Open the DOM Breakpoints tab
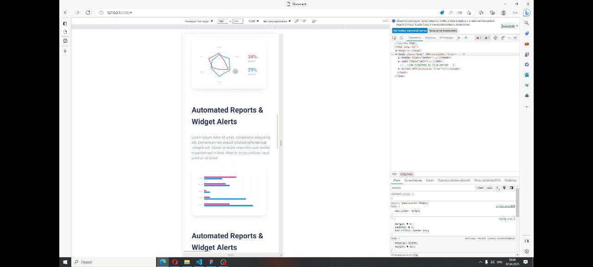593x267 pixels. coord(487,180)
